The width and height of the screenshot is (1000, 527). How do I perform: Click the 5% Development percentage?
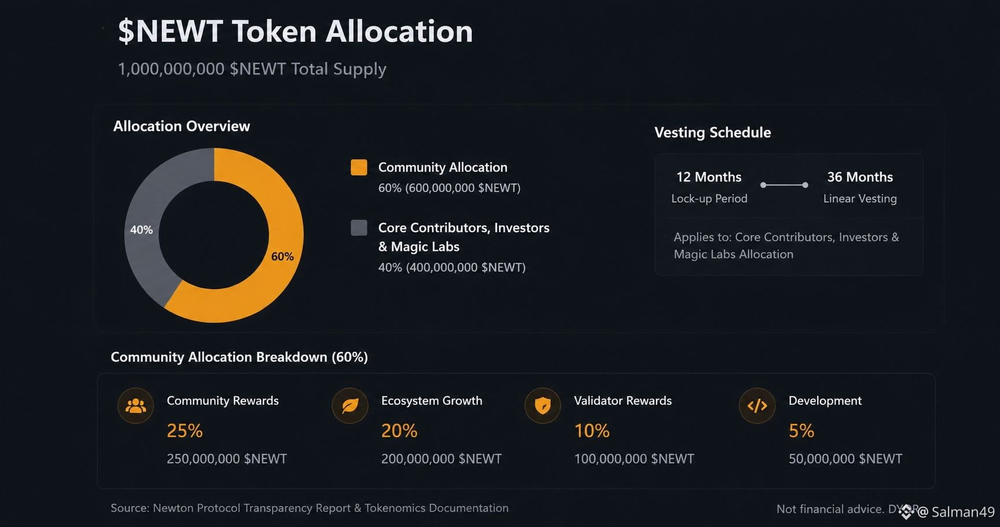tap(802, 431)
